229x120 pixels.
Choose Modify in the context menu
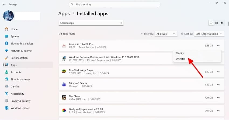(197, 53)
